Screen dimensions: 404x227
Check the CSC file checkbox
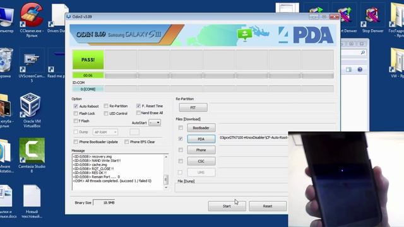[181, 161]
